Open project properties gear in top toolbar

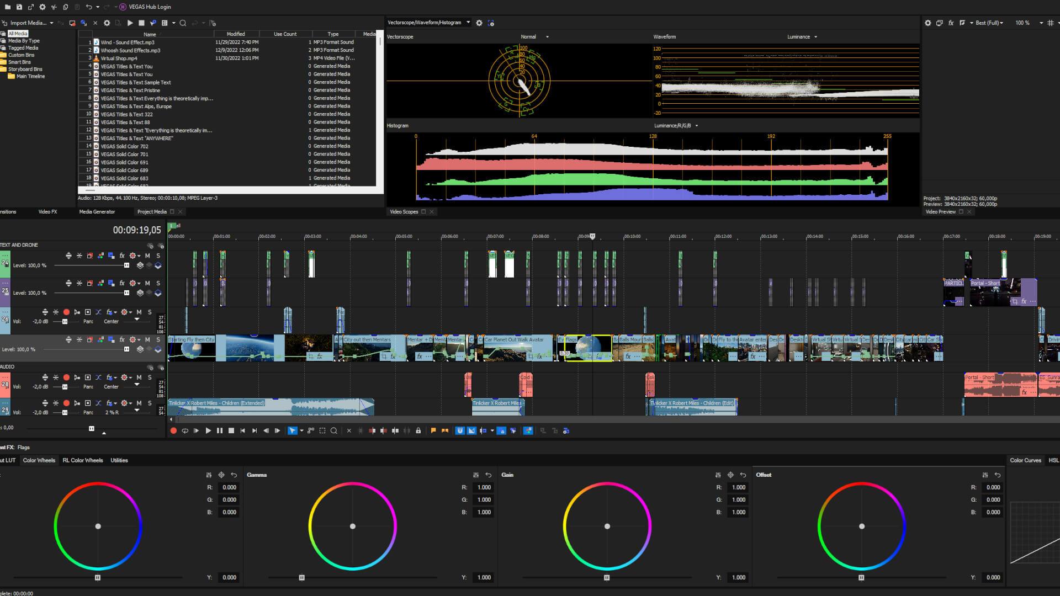coord(42,7)
